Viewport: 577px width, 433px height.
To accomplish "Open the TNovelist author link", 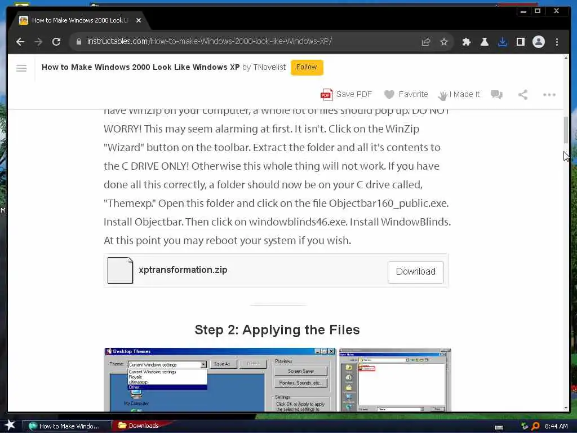I will [269, 68].
